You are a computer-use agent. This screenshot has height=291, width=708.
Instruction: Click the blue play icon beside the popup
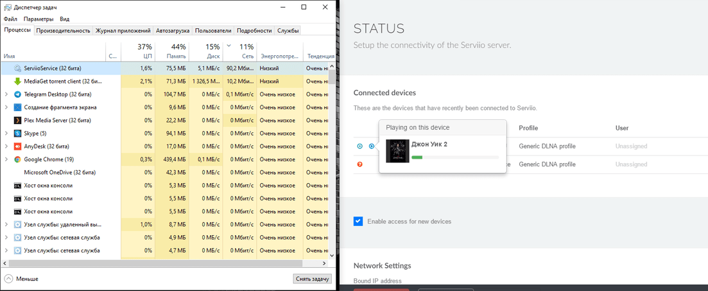(371, 146)
